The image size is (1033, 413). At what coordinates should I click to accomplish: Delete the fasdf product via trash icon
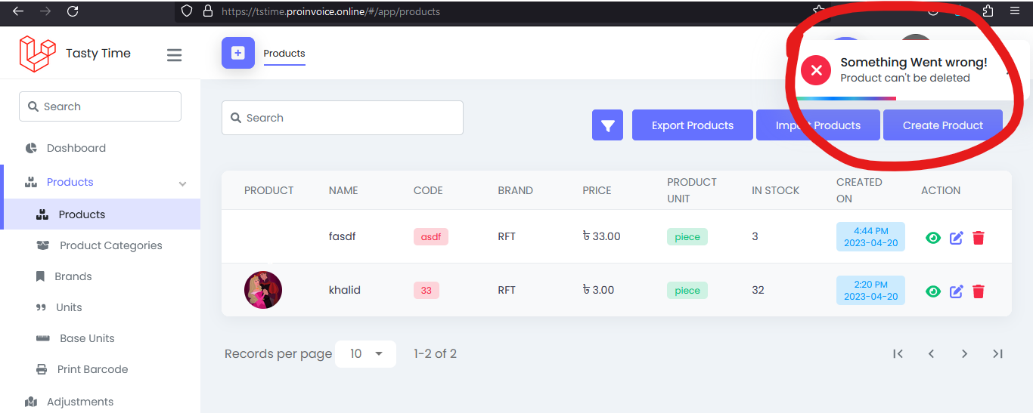pos(979,238)
